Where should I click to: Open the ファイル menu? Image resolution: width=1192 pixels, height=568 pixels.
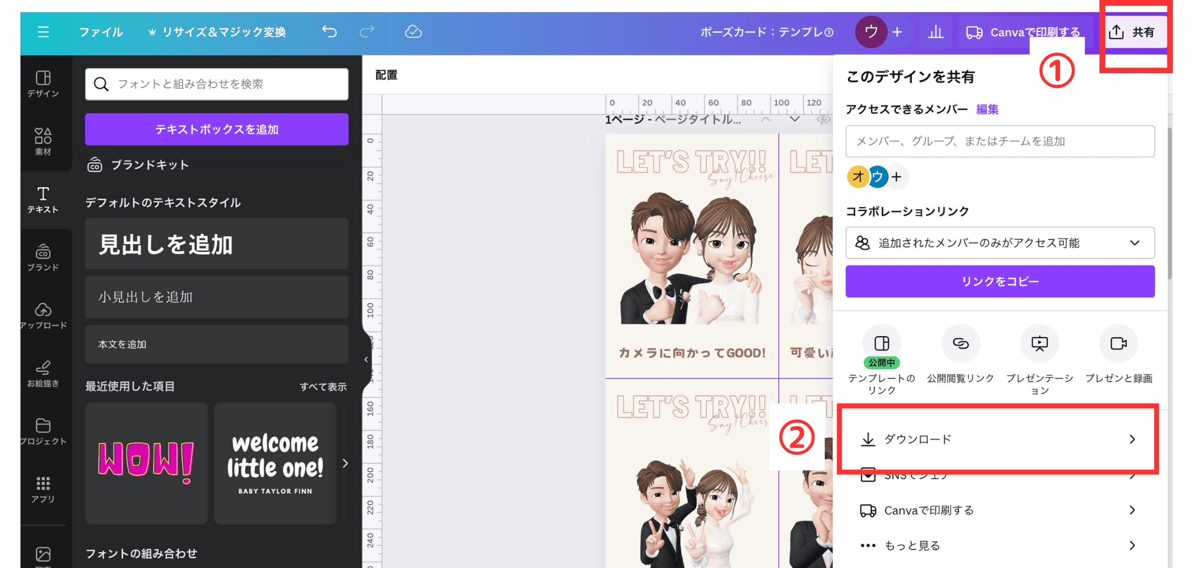tap(101, 32)
